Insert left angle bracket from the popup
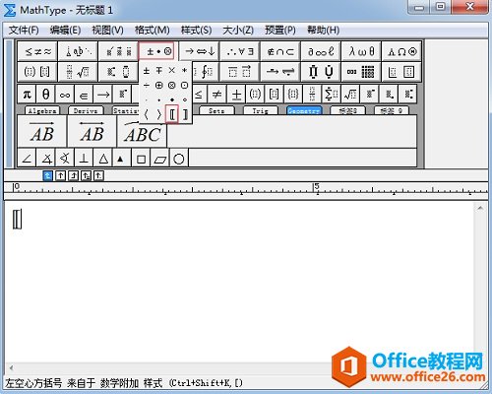The height and width of the screenshot is (394, 492). click(x=147, y=114)
